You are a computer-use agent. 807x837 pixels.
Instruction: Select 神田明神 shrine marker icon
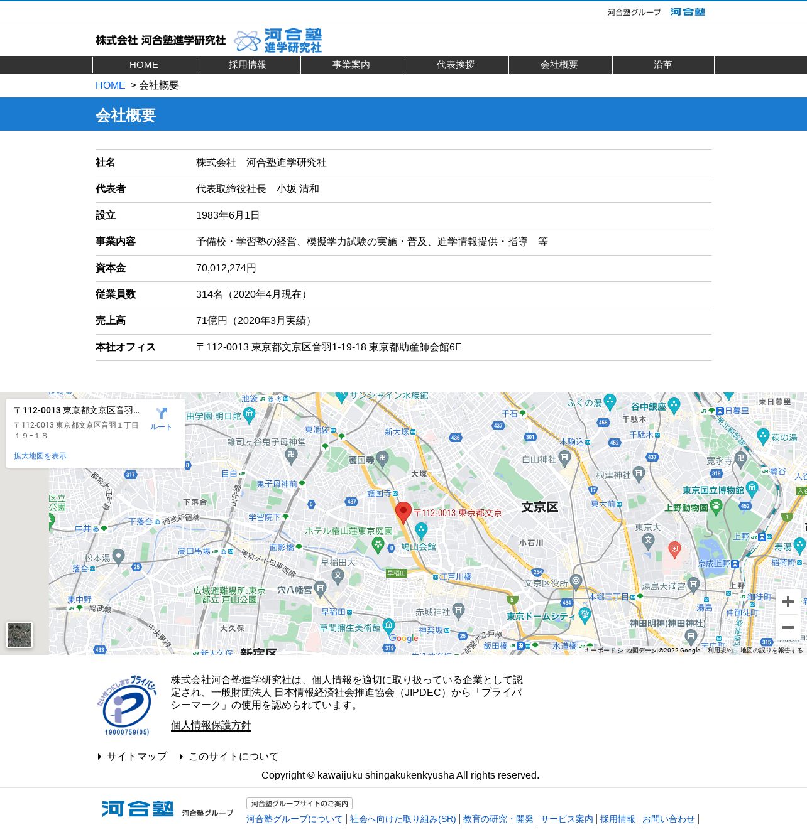[x=691, y=637]
